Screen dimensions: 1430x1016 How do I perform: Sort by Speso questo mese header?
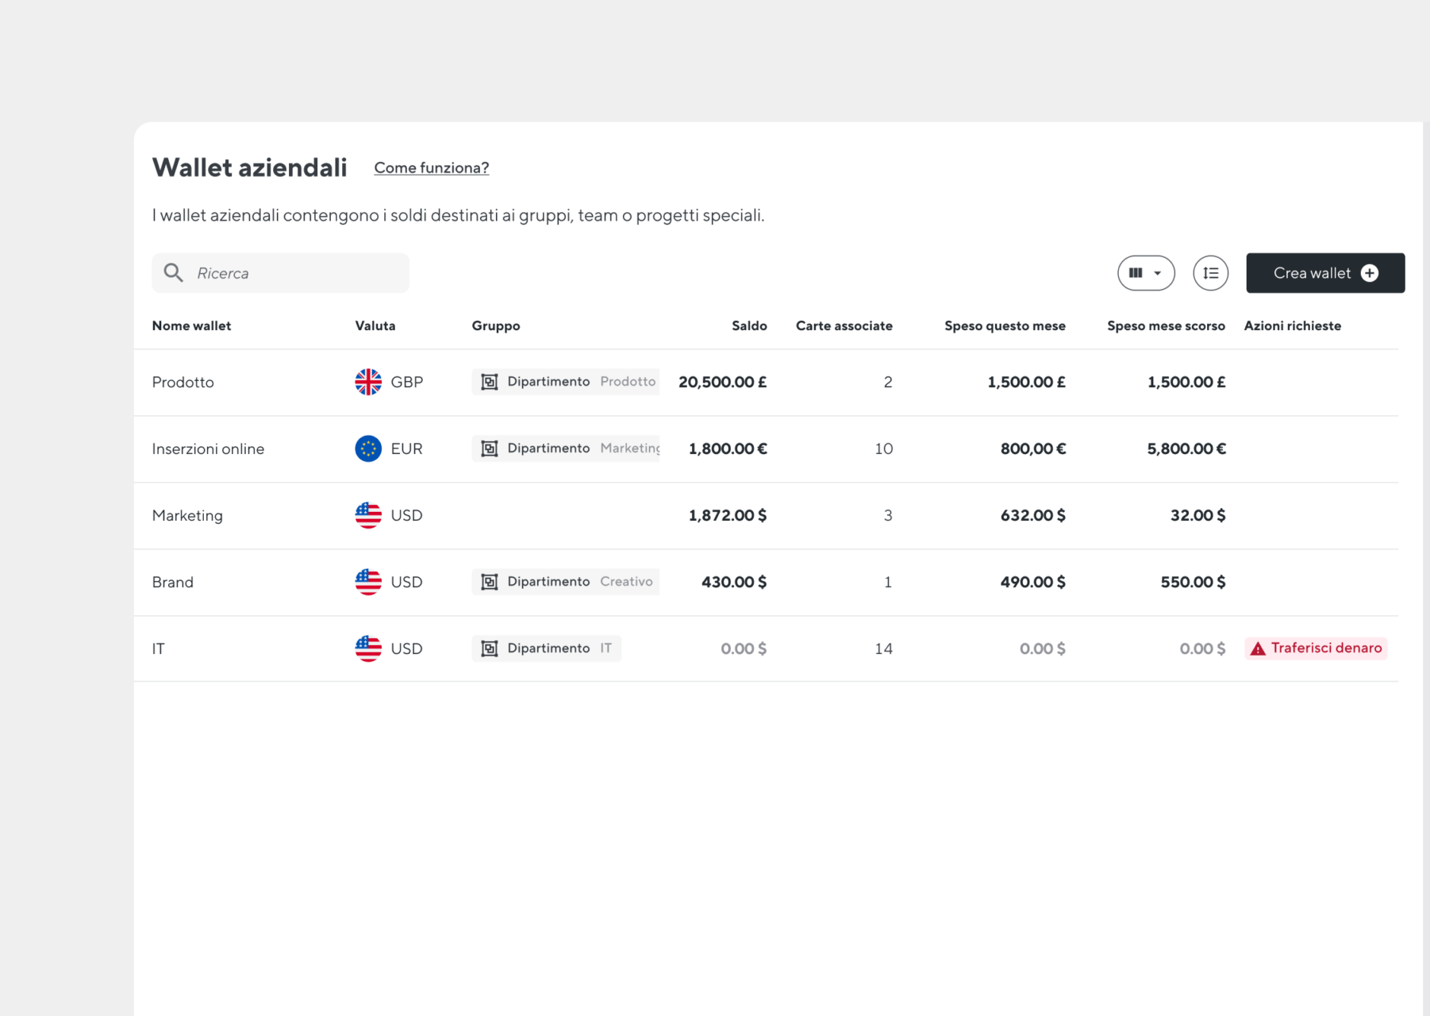pos(1005,325)
